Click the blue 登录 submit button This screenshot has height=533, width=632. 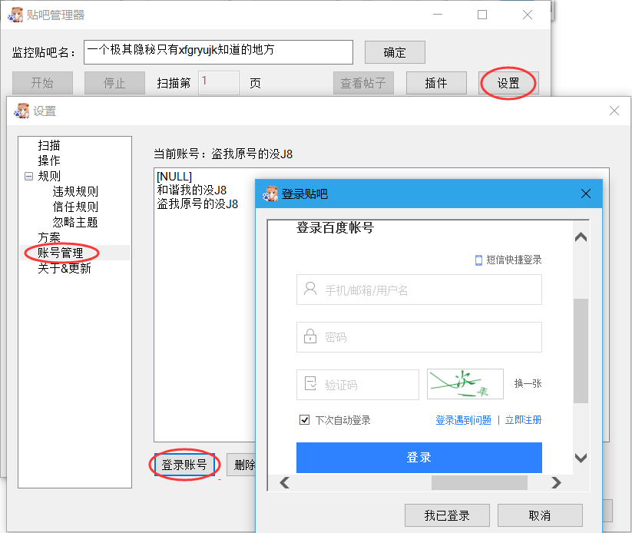tap(419, 458)
